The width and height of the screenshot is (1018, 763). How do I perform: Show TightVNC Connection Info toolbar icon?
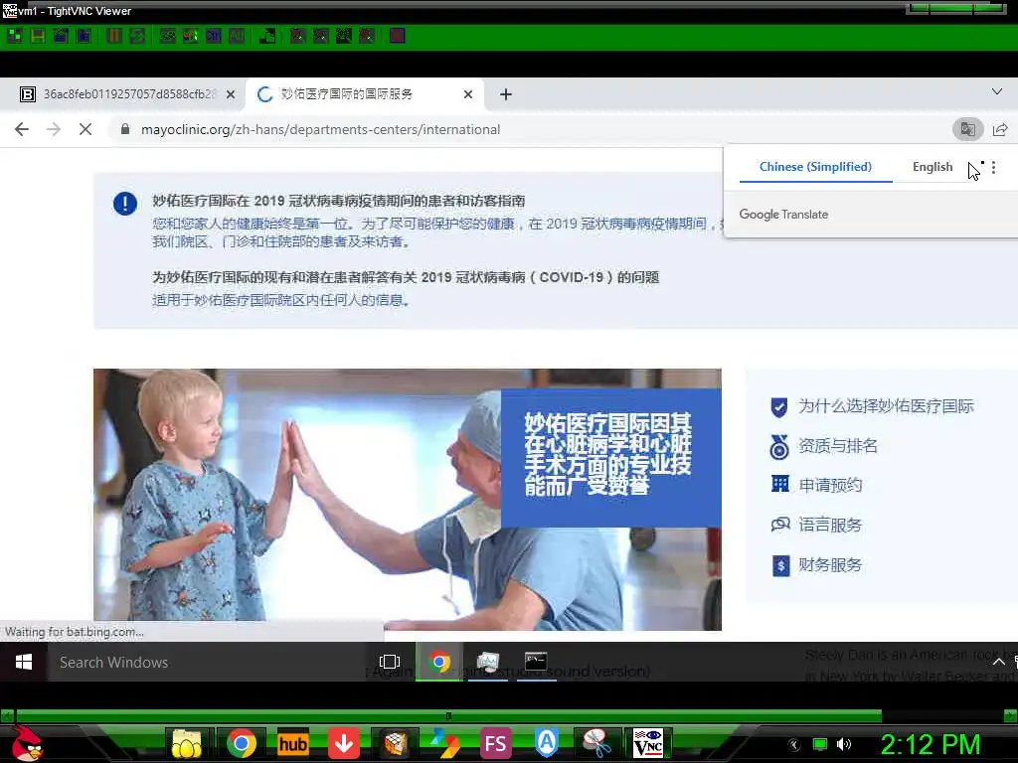84,36
